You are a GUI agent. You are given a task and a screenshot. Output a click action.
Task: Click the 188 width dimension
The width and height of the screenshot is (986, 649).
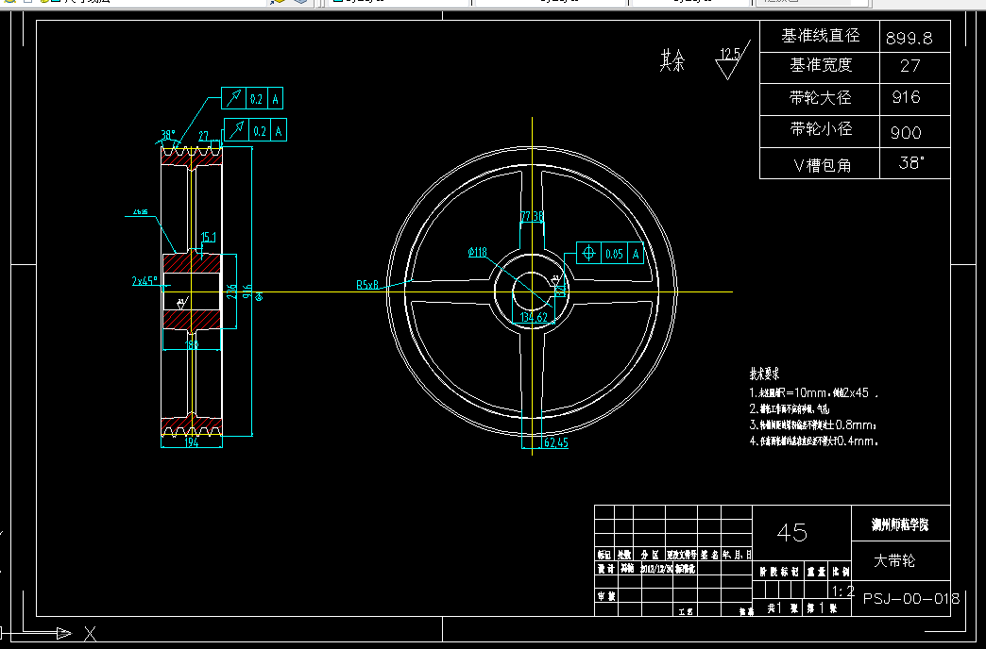[192, 344]
